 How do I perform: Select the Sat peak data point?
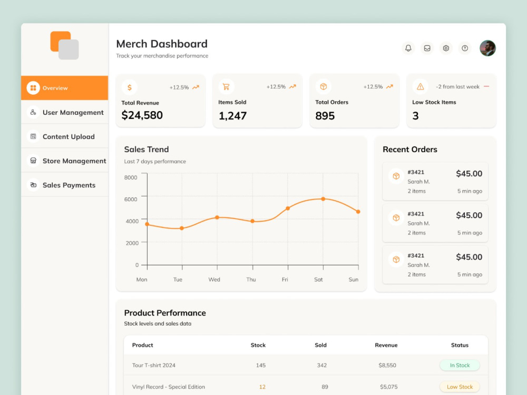323,199
